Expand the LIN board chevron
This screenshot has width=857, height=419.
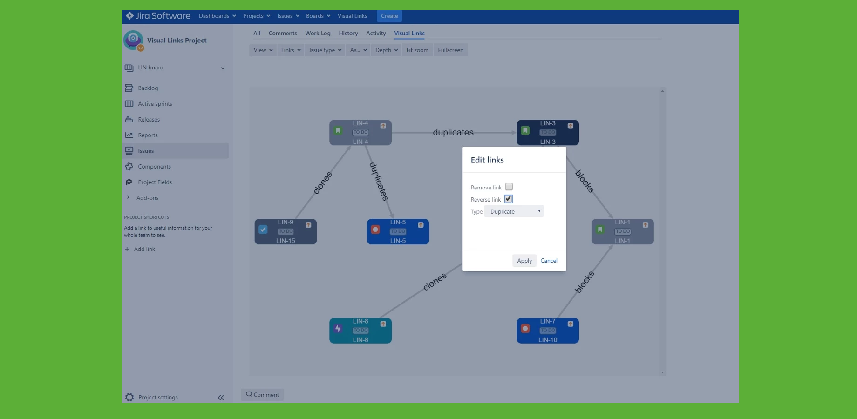point(223,68)
